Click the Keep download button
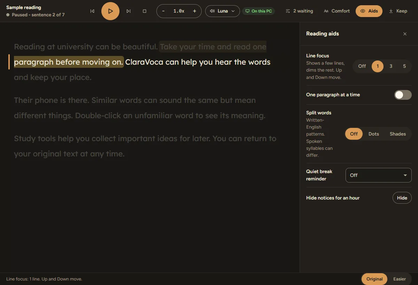 (398, 11)
